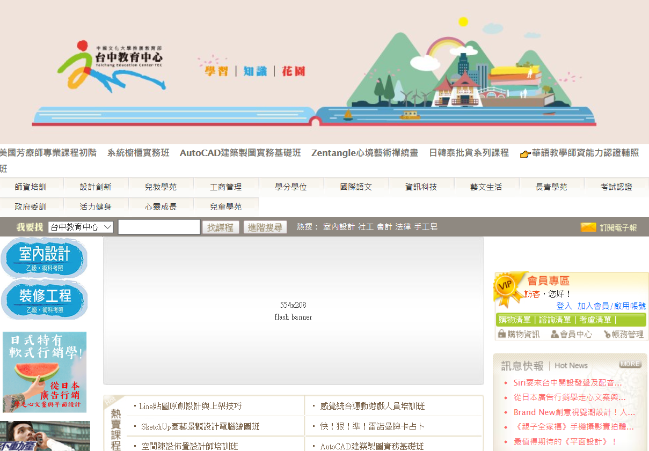Select the 工商管理 menu item

(225, 187)
